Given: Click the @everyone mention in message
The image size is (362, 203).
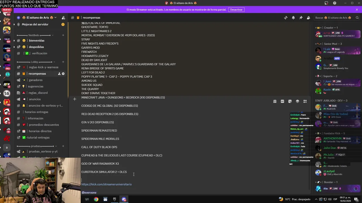Looking at the screenshot, I should (x=89, y=193).
